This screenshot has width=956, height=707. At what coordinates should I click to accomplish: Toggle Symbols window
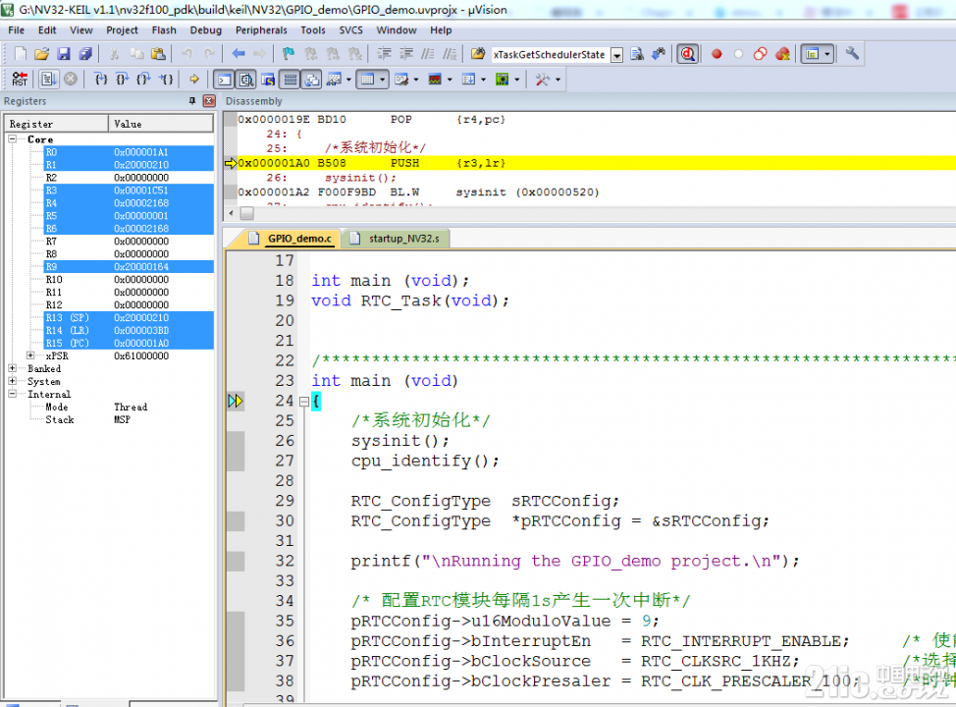[268, 80]
